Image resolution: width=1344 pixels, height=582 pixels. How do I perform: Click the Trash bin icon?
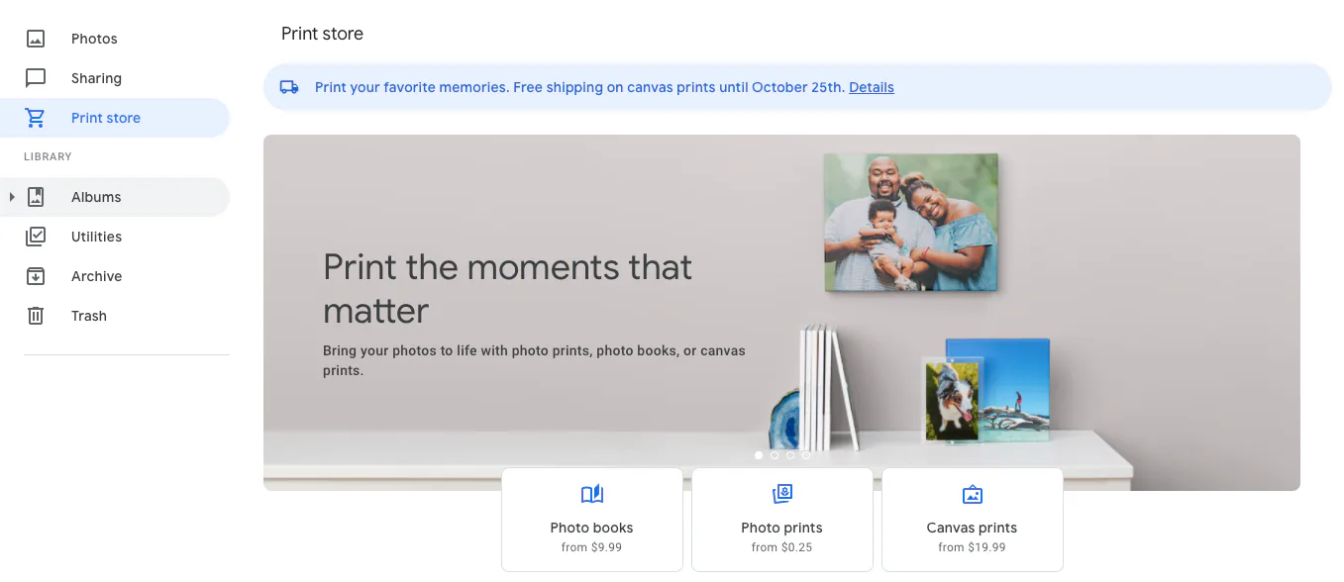tap(36, 316)
